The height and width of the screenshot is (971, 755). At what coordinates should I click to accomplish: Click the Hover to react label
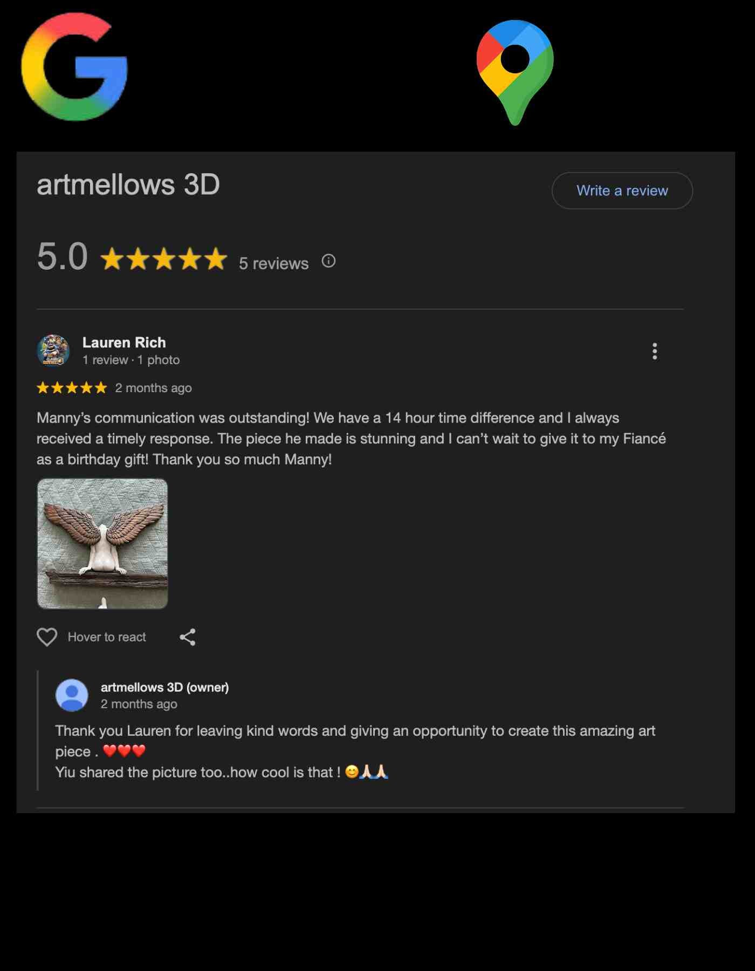pos(107,637)
